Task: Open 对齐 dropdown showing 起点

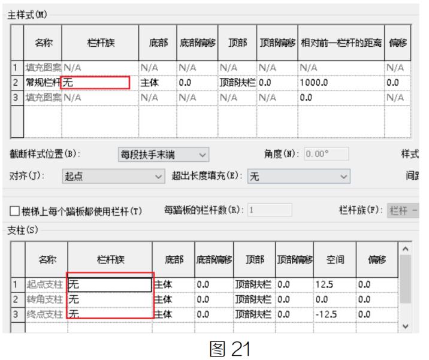Action: click(x=113, y=176)
